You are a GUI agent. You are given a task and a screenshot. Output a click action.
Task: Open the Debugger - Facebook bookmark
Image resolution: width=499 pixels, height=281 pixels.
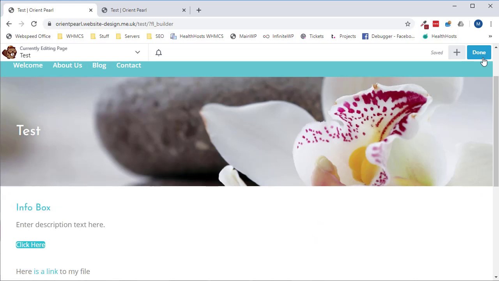click(x=389, y=36)
